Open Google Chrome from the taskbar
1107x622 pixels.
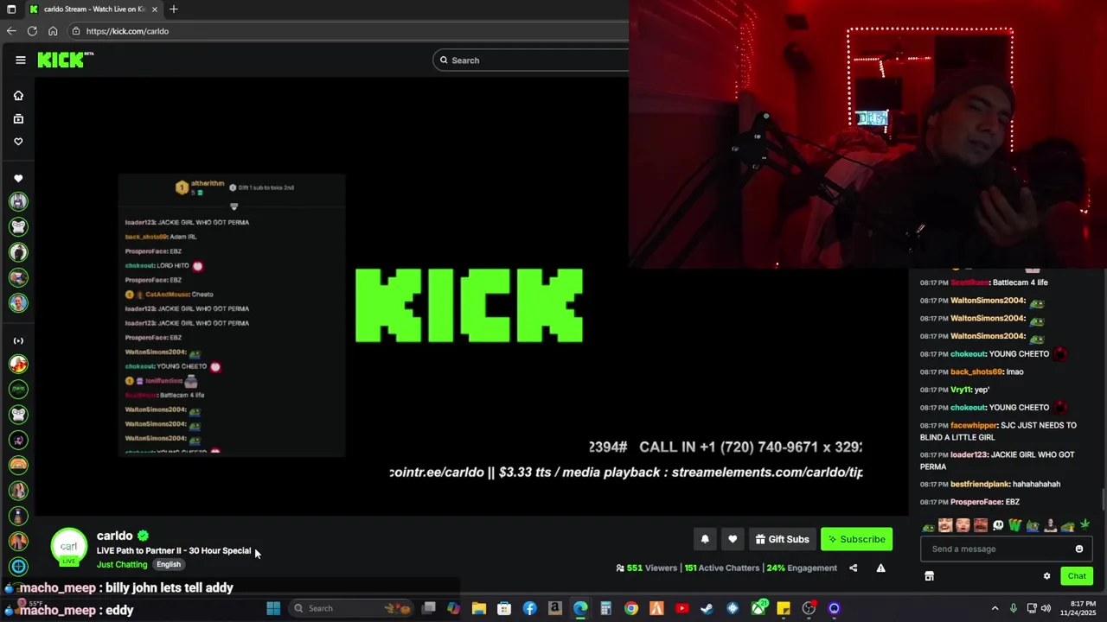[x=631, y=608]
